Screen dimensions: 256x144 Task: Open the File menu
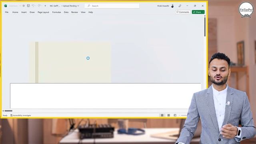click(x=7, y=12)
